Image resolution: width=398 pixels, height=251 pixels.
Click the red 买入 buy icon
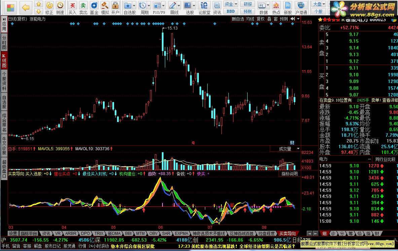[x=72, y=8]
